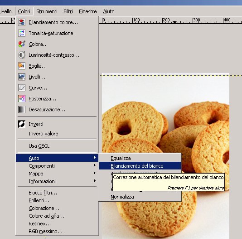242x239 pixels.
Task: Open the Livello menu
Action: click(x=5, y=11)
